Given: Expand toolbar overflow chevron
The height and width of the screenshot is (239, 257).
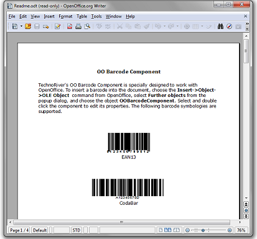Looking at the screenshot, I should tap(247, 24).
